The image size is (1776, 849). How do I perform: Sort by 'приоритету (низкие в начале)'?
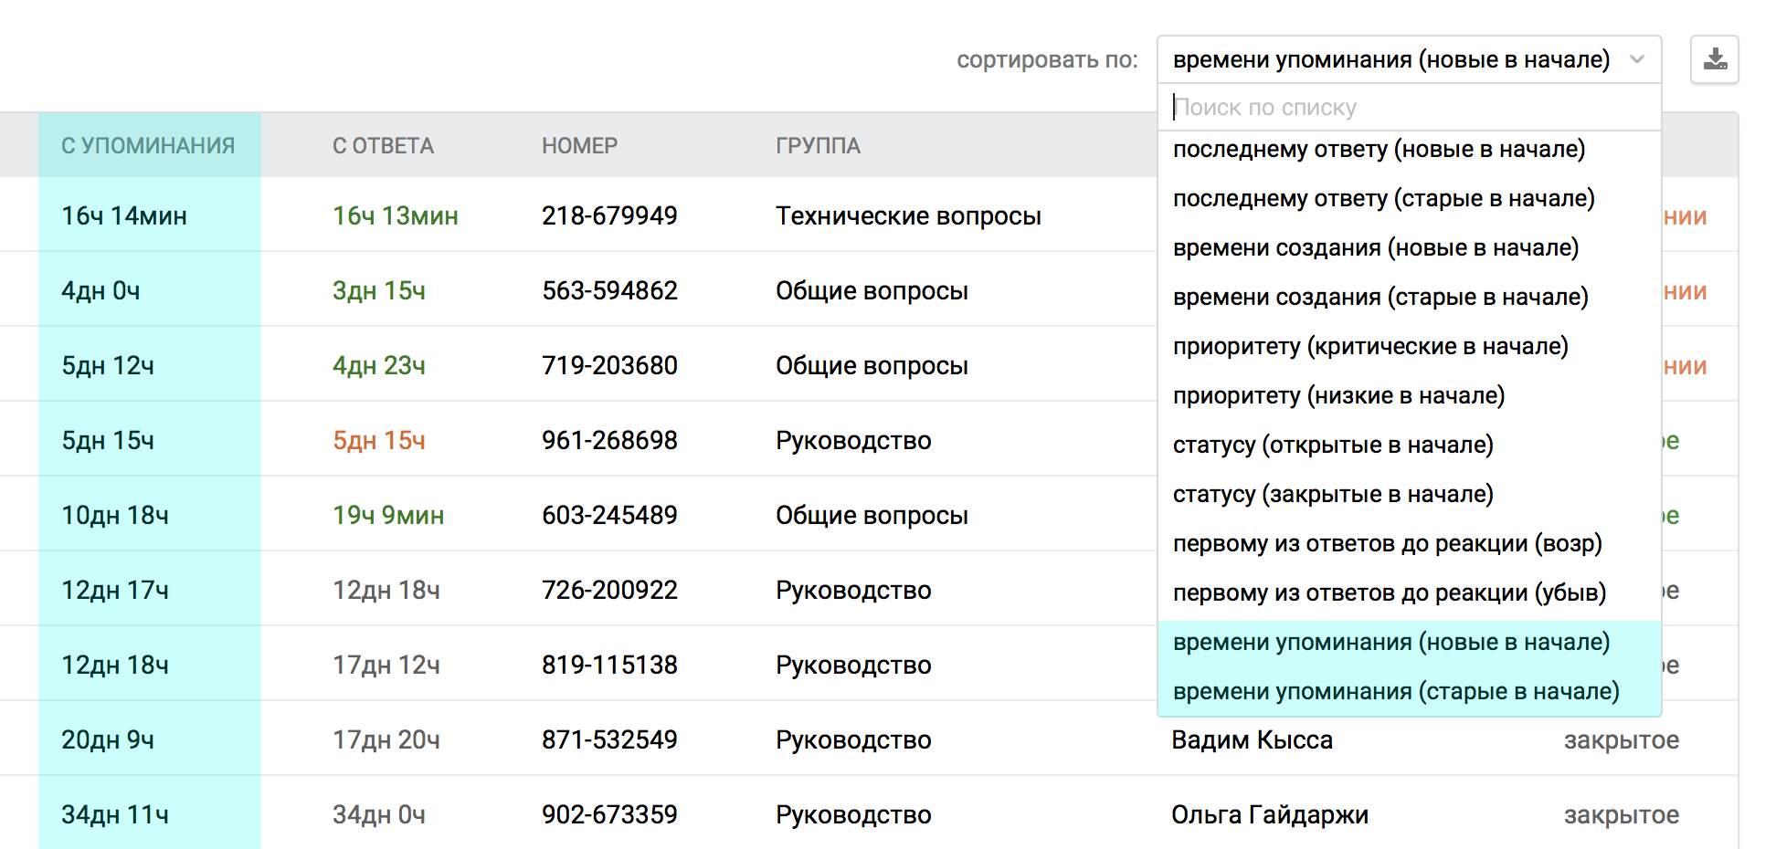click(1338, 395)
